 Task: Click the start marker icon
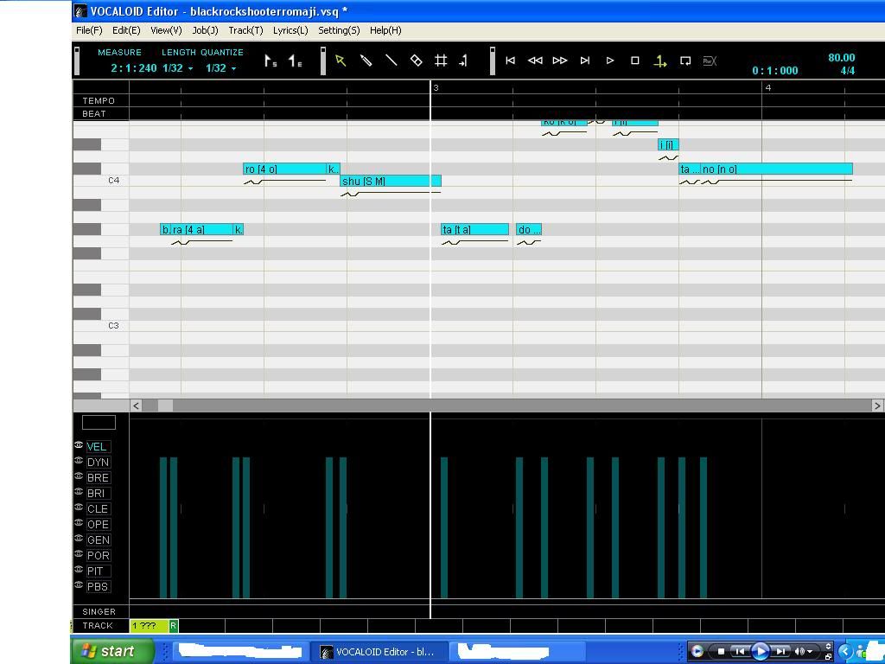coord(271,61)
